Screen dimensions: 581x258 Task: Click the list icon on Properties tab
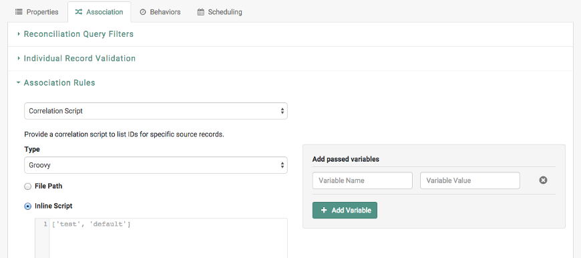click(19, 12)
